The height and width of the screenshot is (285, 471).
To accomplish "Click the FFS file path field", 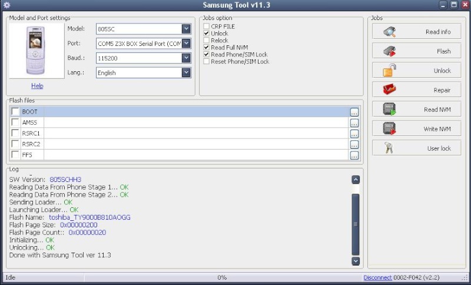I will pyautogui.click(x=196, y=155).
